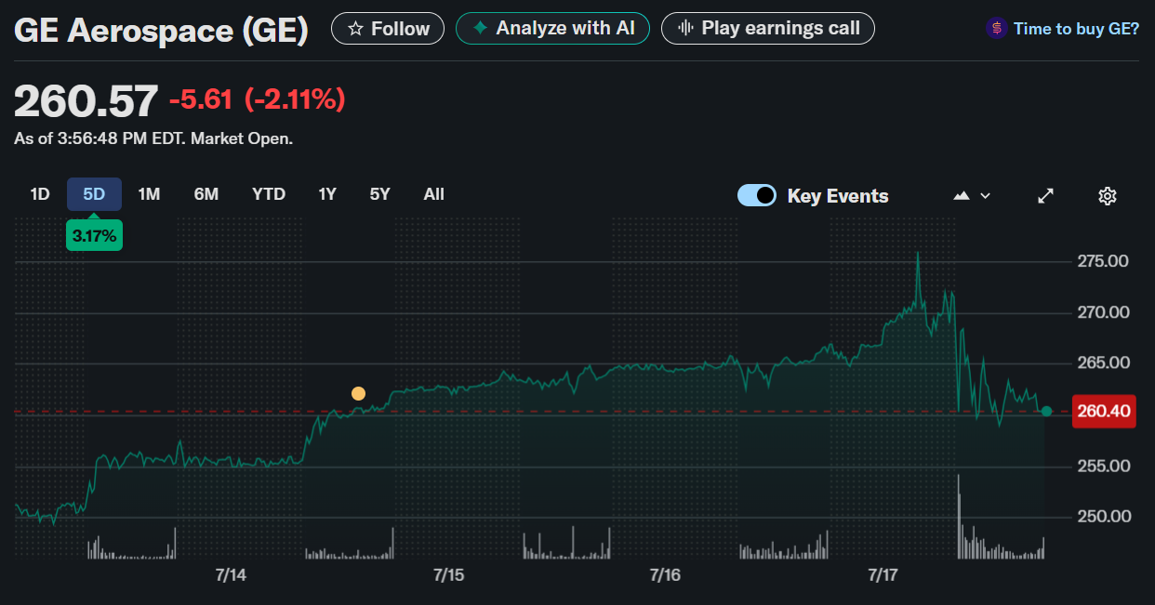Image resolution: width=1155 pixels, height=605 pixels.
Task: Open the 'Time to buy GE?' link
Action: 1076,29
